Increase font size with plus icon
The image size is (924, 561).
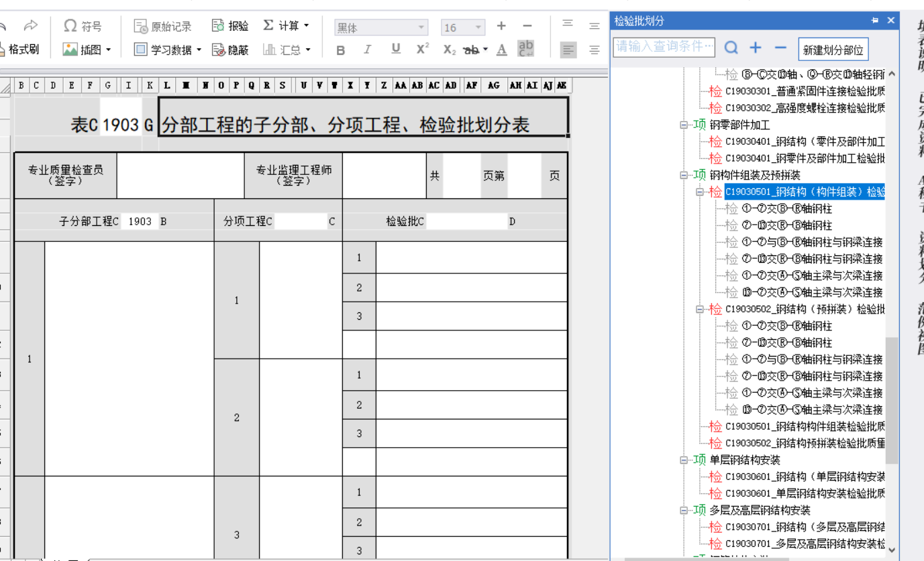click(501, 26)
